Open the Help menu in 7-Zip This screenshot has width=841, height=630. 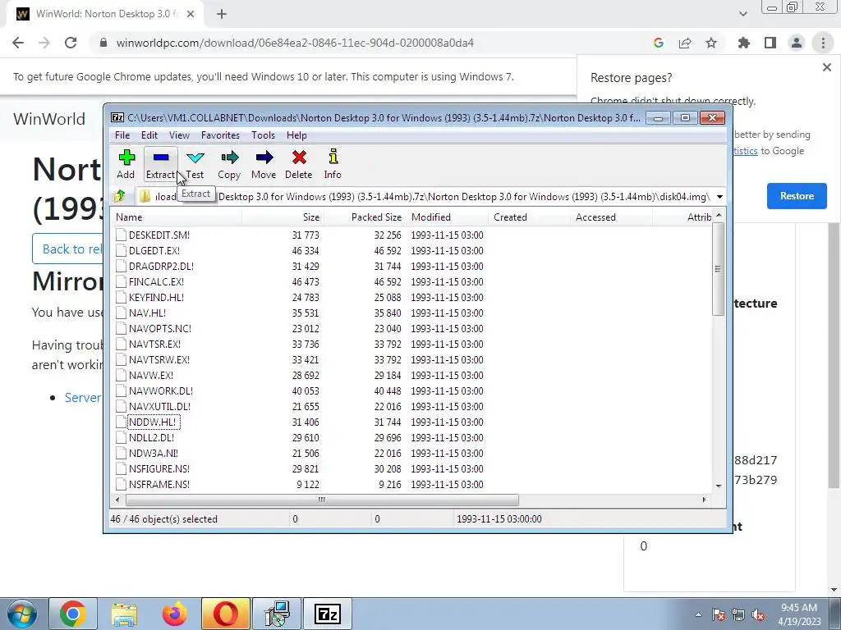tap(296, 135)
